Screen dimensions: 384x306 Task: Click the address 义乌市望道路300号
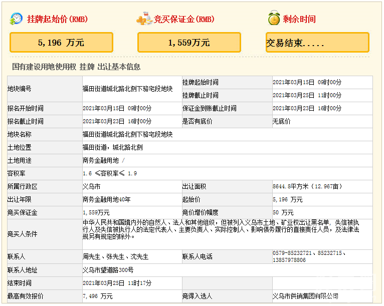pos(108,270)
